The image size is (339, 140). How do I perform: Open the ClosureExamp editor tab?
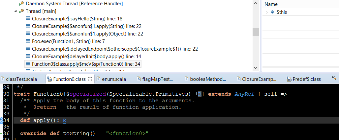[257, 79]
